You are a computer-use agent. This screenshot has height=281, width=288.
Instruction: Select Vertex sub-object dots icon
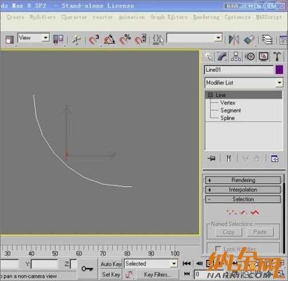[x=231, y=212]
